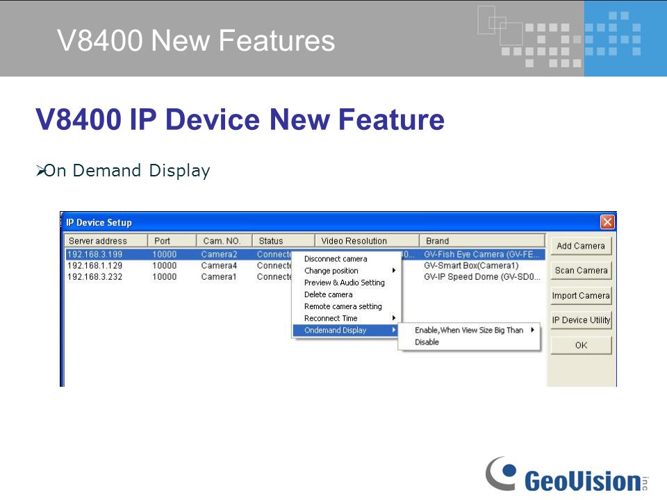Click the Camera2 cell
The image size is (667, 500).
[219, 254]
